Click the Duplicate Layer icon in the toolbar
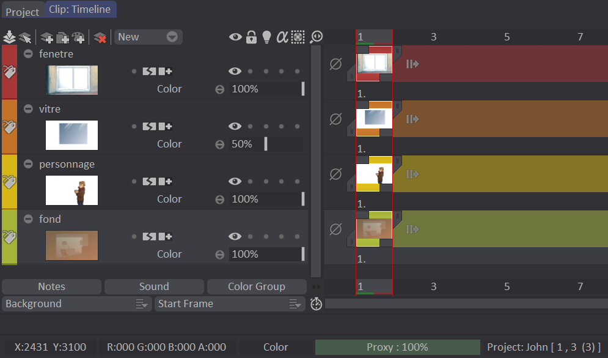 click(x=64, y=37)
